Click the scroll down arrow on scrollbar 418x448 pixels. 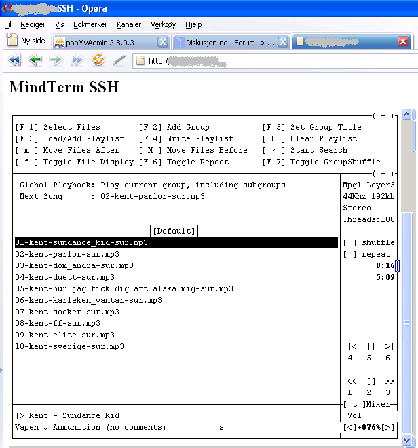(x=407, y=441)
